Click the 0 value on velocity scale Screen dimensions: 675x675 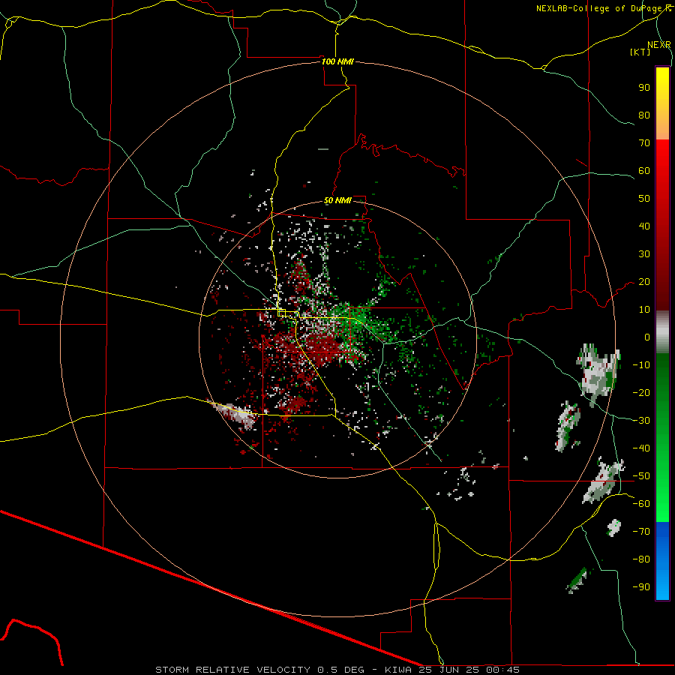647,337
